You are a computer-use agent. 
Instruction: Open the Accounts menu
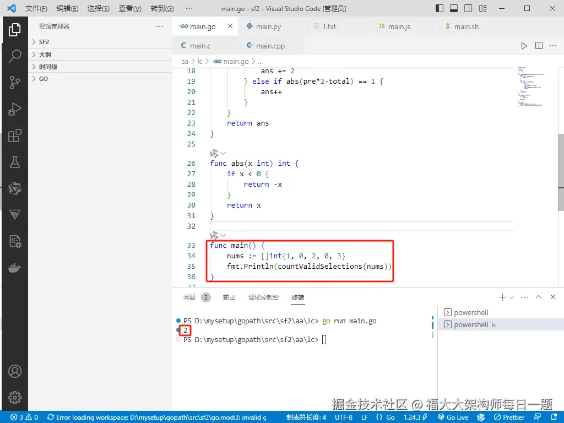pyautogui.click(x=14, y=371)
